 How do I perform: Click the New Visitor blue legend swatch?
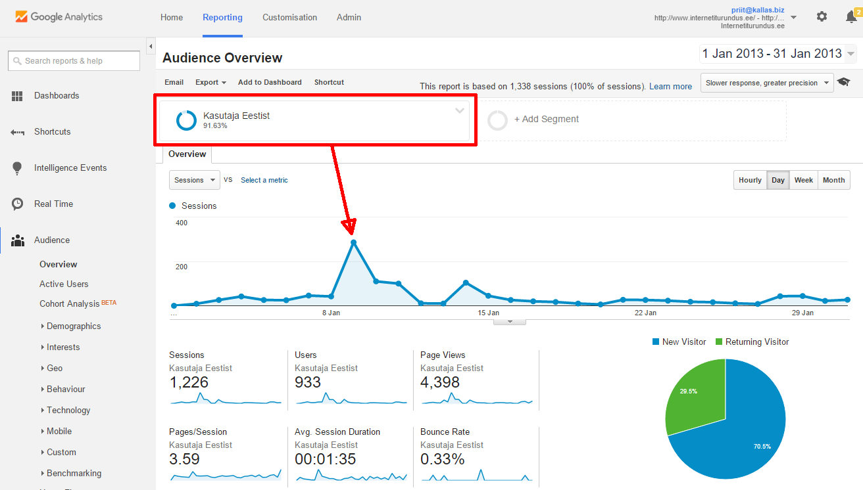pos(655,342)
